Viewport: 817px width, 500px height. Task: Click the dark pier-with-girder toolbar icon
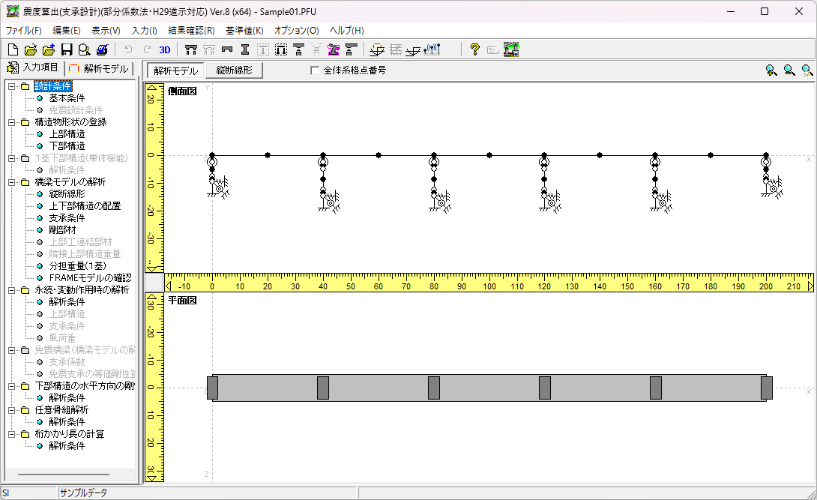coord(352,49)
